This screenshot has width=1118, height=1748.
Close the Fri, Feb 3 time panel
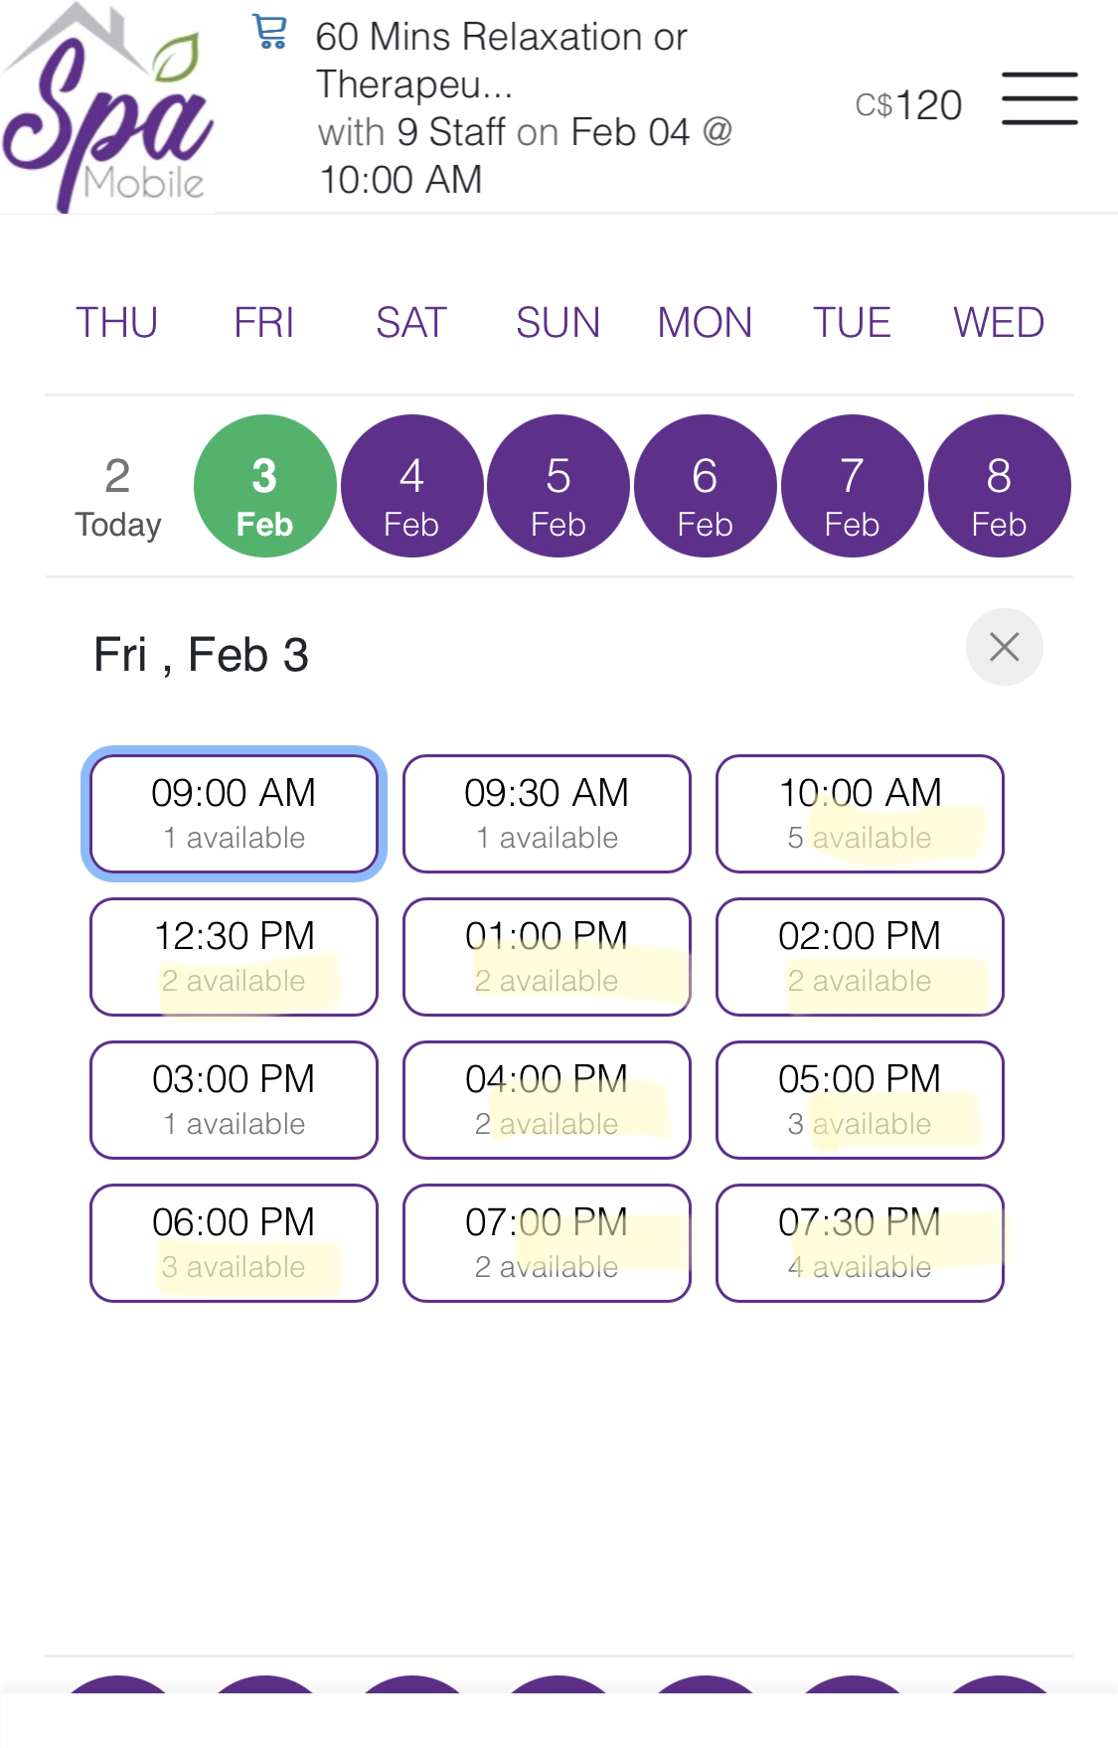click(1004, 647)
